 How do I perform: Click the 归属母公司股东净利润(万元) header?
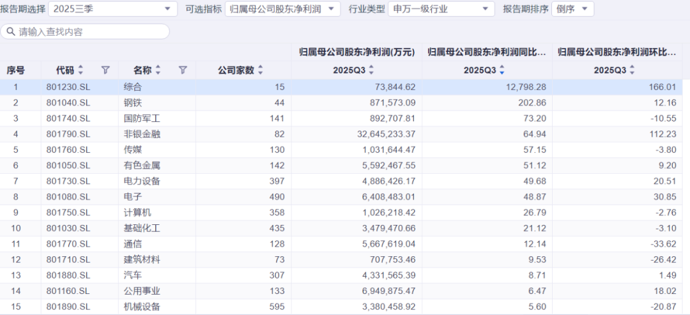click(357, 52)
